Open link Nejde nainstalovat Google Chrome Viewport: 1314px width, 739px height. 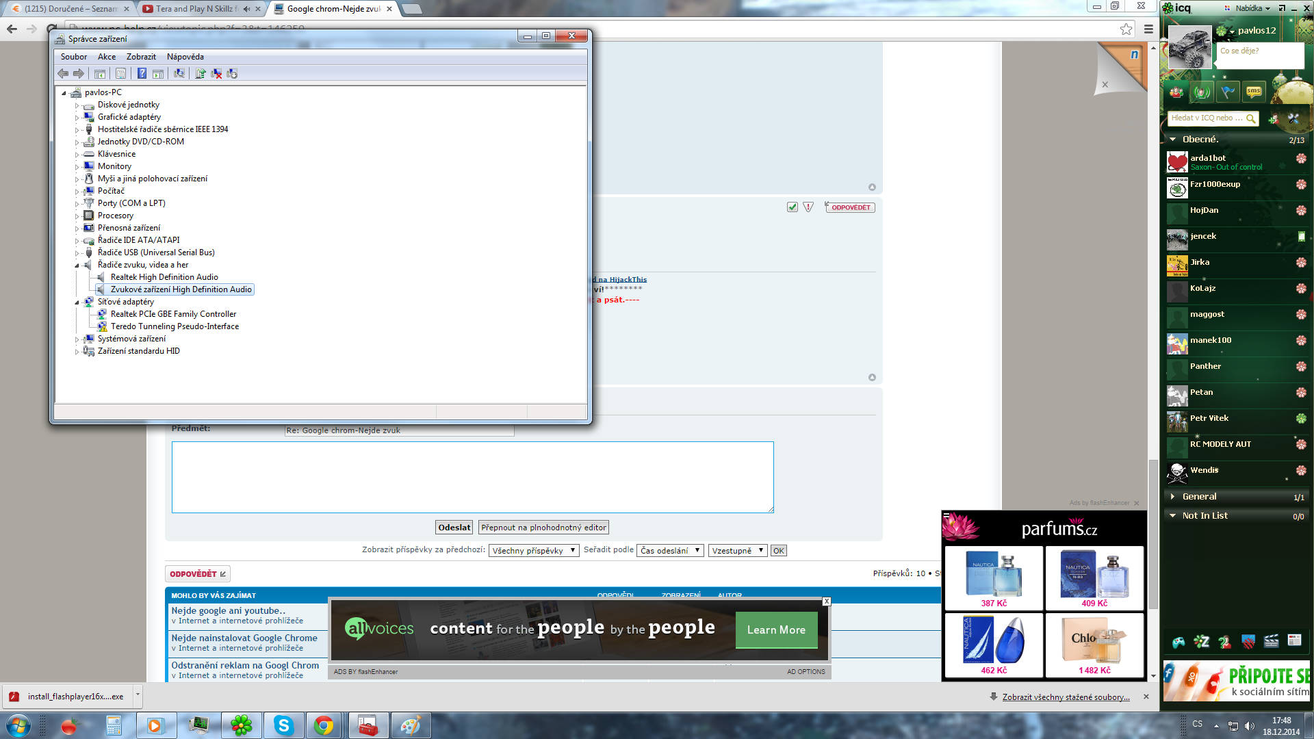coord(244,638)
